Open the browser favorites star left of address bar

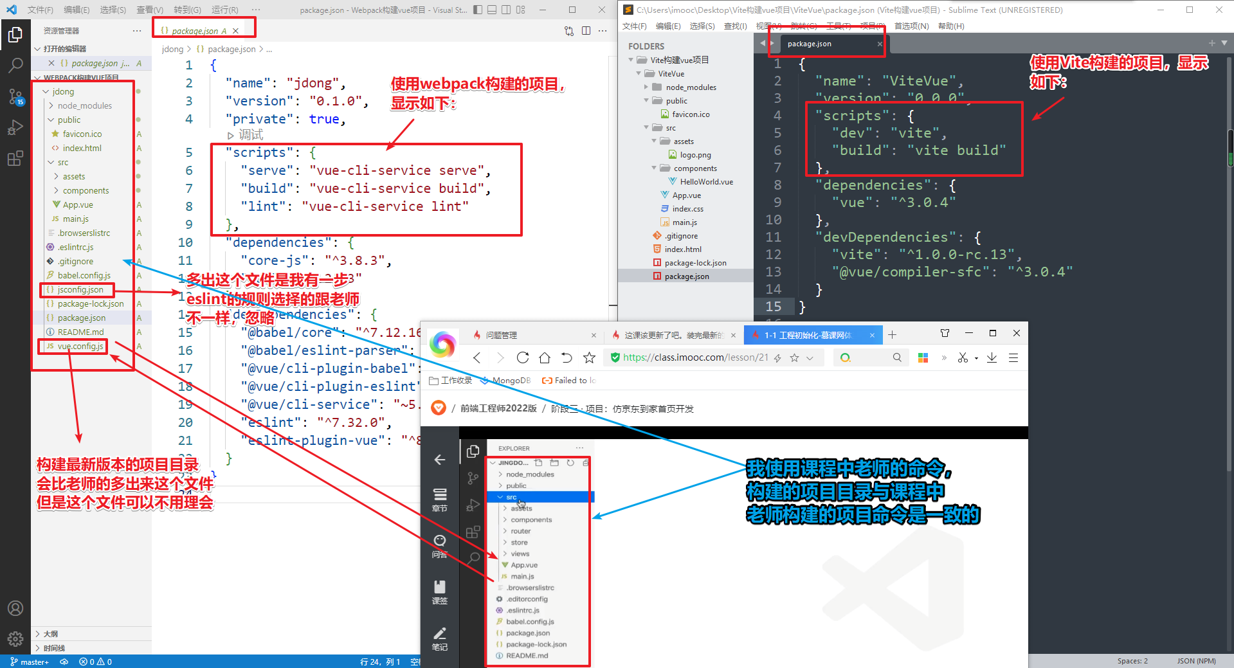tap(589, 357)
